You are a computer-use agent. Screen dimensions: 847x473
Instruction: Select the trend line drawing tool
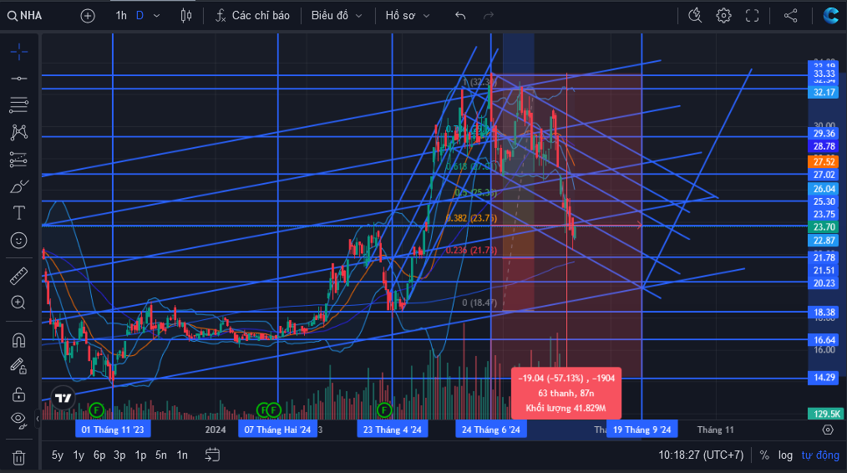(19, 79)
